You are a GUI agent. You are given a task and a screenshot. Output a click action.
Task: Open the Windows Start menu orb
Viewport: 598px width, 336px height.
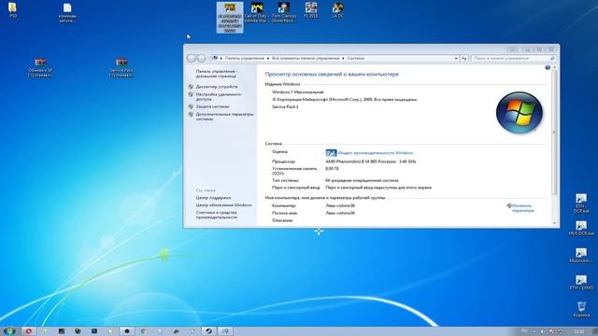(9, 331)
